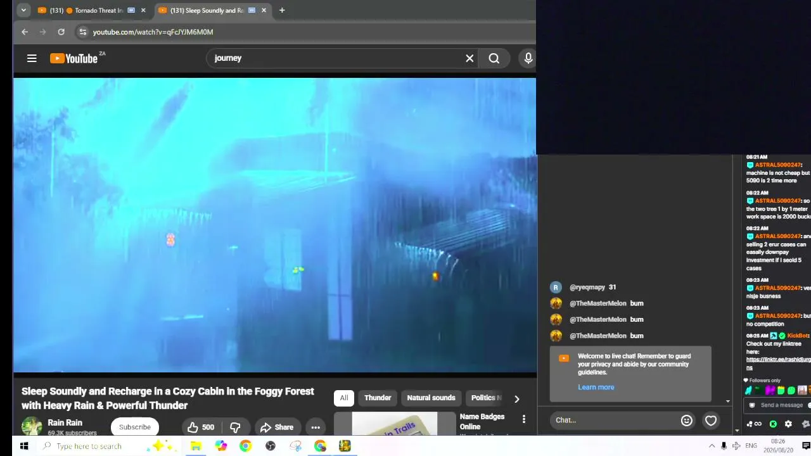Open the Windows notification center

coord(805,446)
